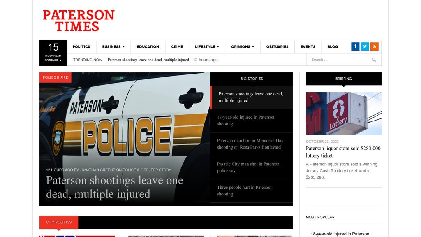
Task: Open the Obituaries menu item
Action: [278, 47]
